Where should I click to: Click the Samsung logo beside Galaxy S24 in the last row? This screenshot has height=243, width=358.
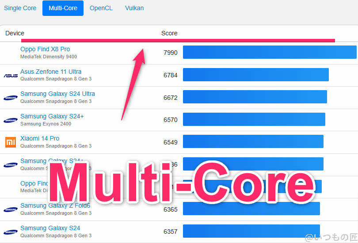tap(11, 232)
